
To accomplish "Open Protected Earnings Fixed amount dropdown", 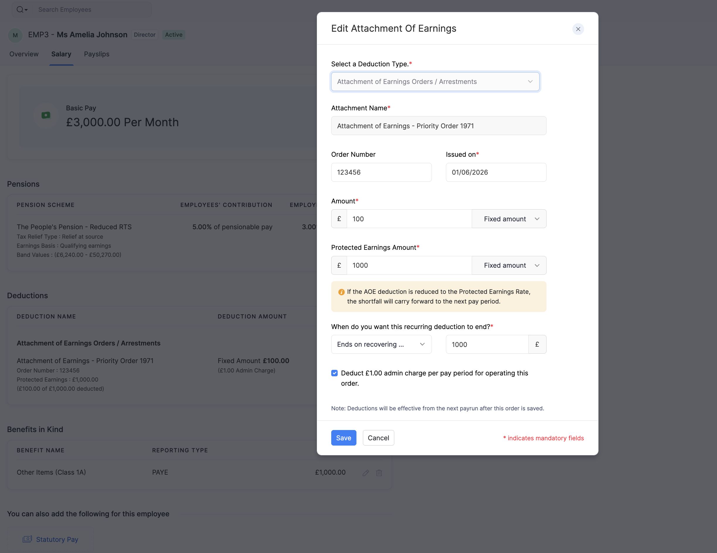I will (x=509, y=265).
